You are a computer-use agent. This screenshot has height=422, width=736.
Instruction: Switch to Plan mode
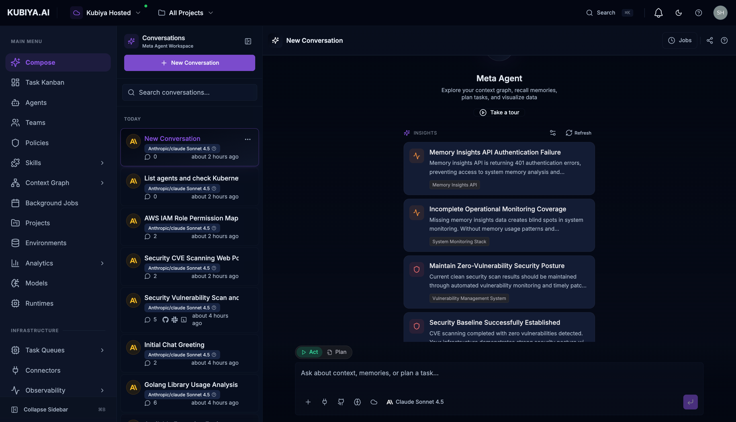(x=337, y=352)
